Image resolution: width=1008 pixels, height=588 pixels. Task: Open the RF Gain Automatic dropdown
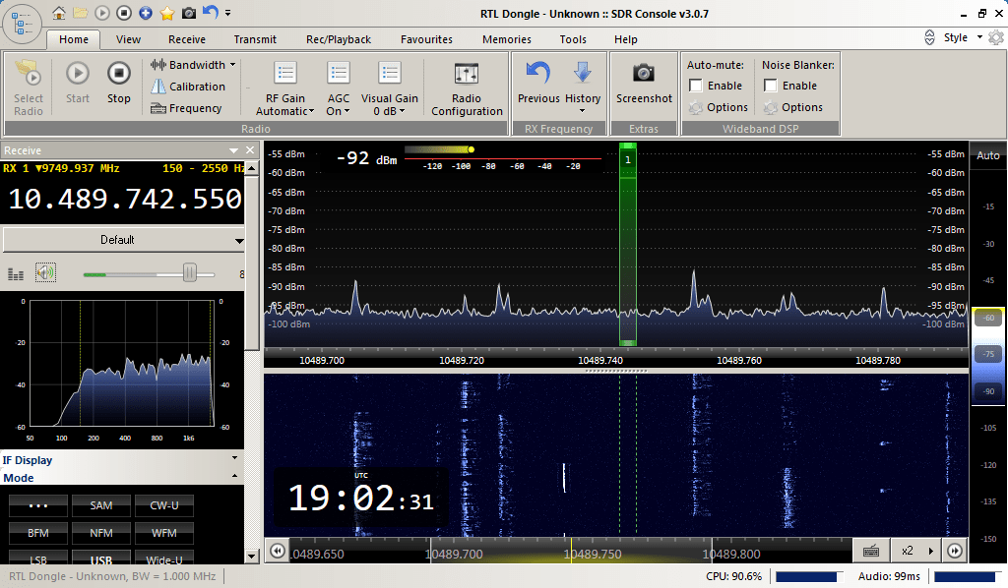coord(284,88)
